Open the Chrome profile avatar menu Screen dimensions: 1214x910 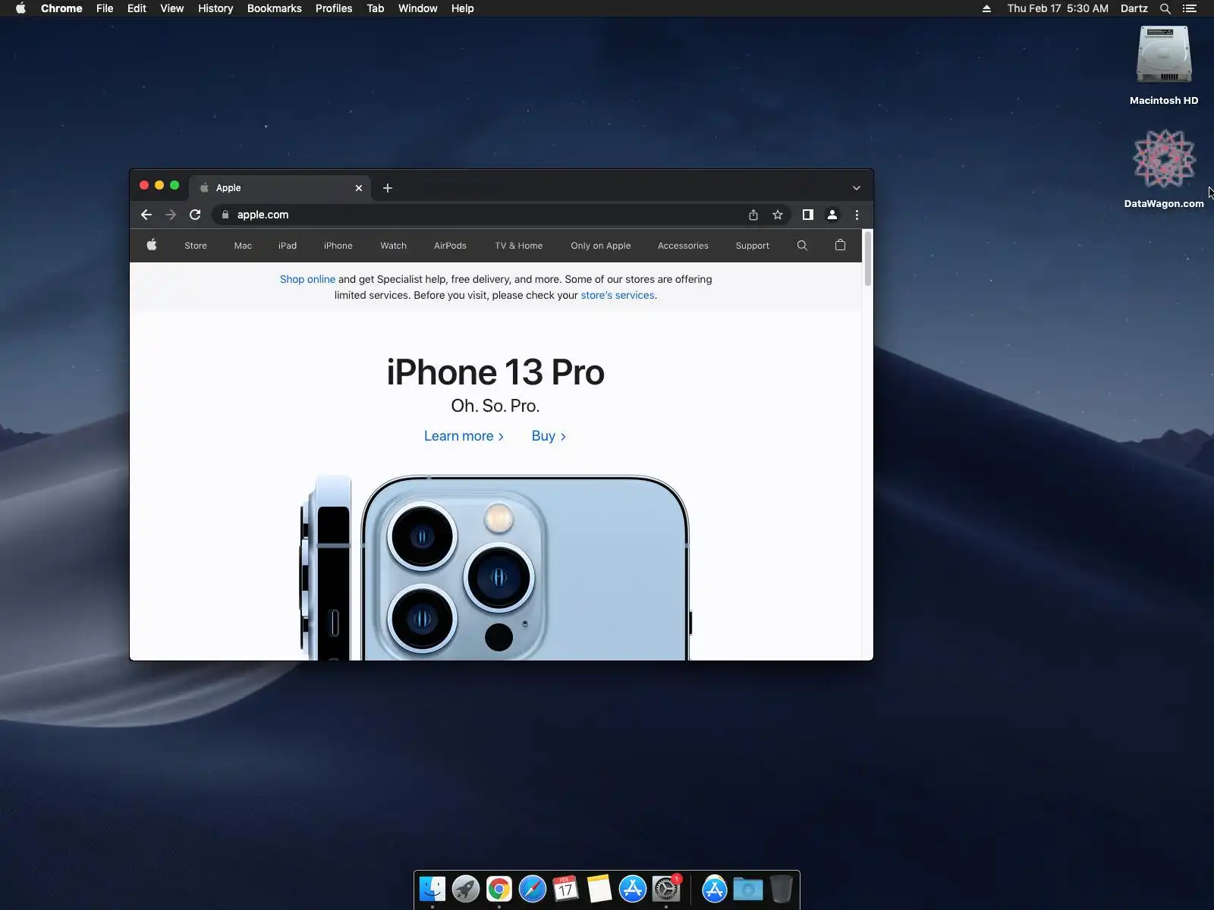coord(832,215)
